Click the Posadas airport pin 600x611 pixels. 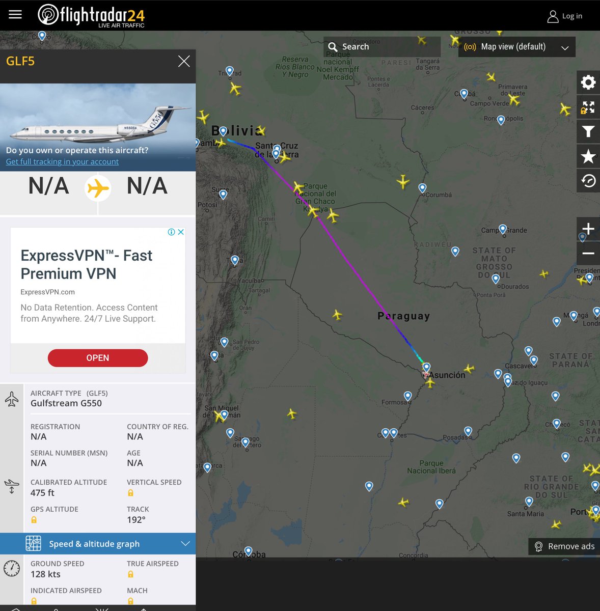(468, 431)
